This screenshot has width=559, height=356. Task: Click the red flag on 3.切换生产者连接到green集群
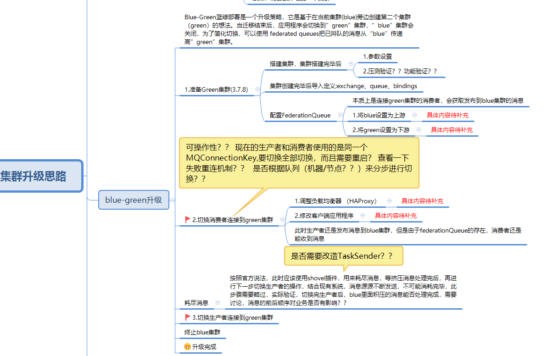pyautogui.click(x=187, y=317)
